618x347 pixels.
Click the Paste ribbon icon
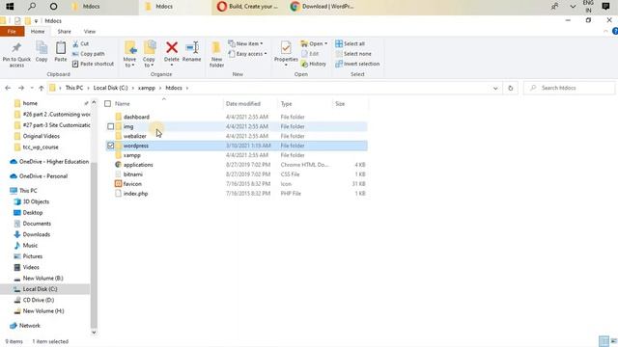[60, 51]
